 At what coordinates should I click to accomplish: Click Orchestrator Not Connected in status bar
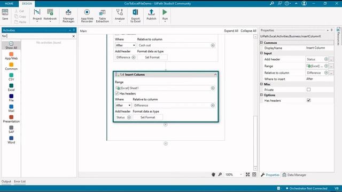pyautogui.click(x=306, y=188)
